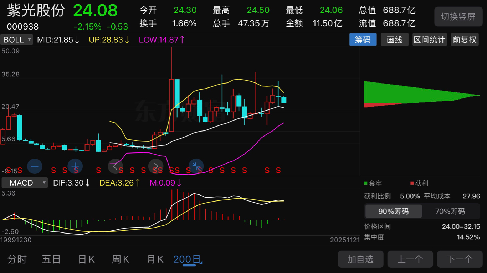Click the 切换竖屏 button

pyautogui.click(x=458, y=17)
